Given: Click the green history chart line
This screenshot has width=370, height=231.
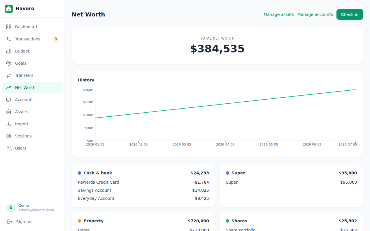Looking at the screenshot, I should (x=225, y=104).
